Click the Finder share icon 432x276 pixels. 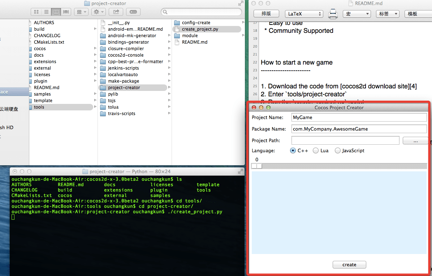pos(116,12)
